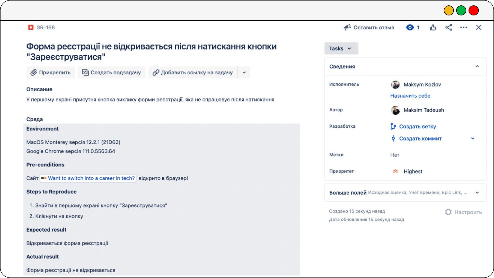Click the yellow window control circle
This screenshot has width=494, height=278.
449,11
